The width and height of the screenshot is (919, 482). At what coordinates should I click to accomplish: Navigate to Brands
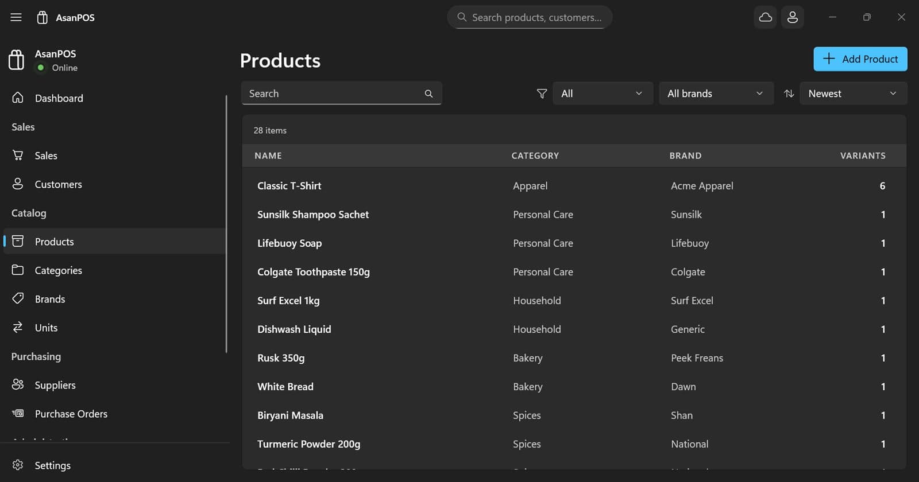115,299
